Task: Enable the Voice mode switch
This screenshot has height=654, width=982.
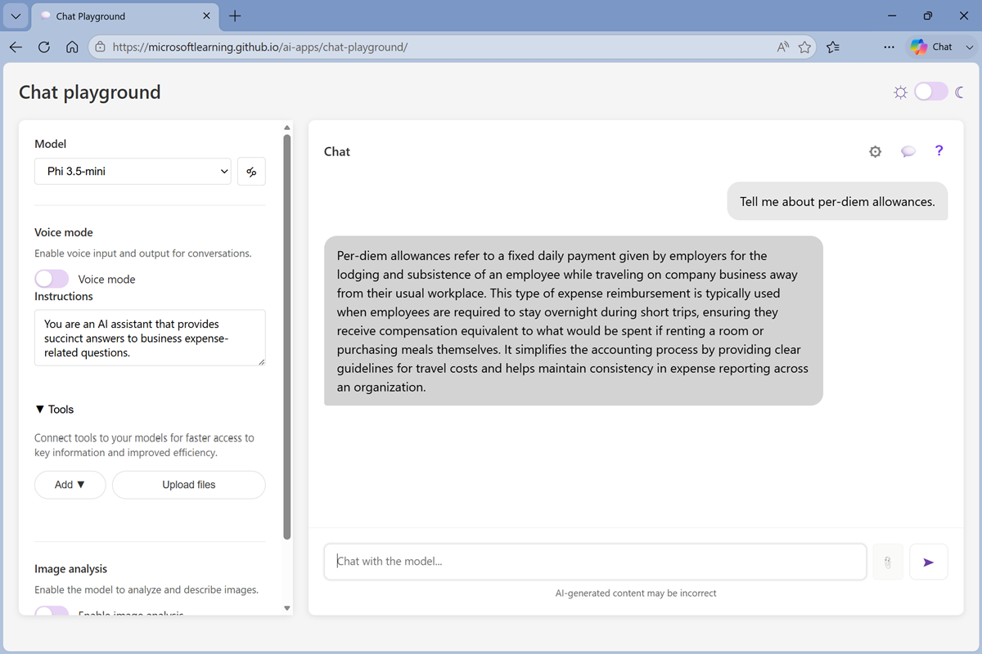Action: (52, 279)
